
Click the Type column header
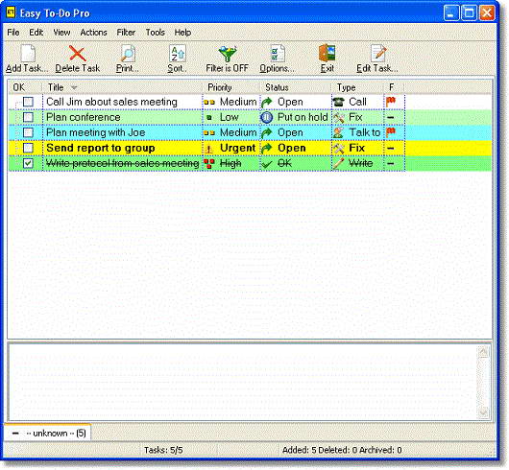pyautogui.click(x=357, y=87)
